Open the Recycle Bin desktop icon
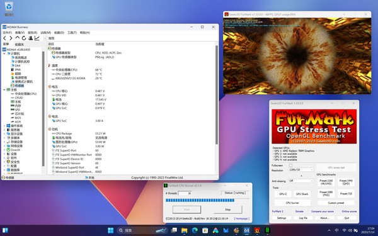Image resolution: width=378 pixels, height=236 pixels. 9,9
